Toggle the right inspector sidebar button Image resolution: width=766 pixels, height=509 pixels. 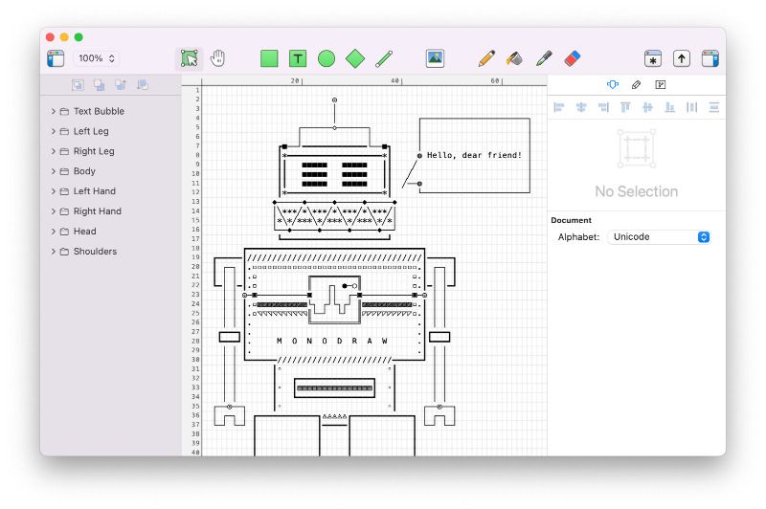(x=710, y=58)
